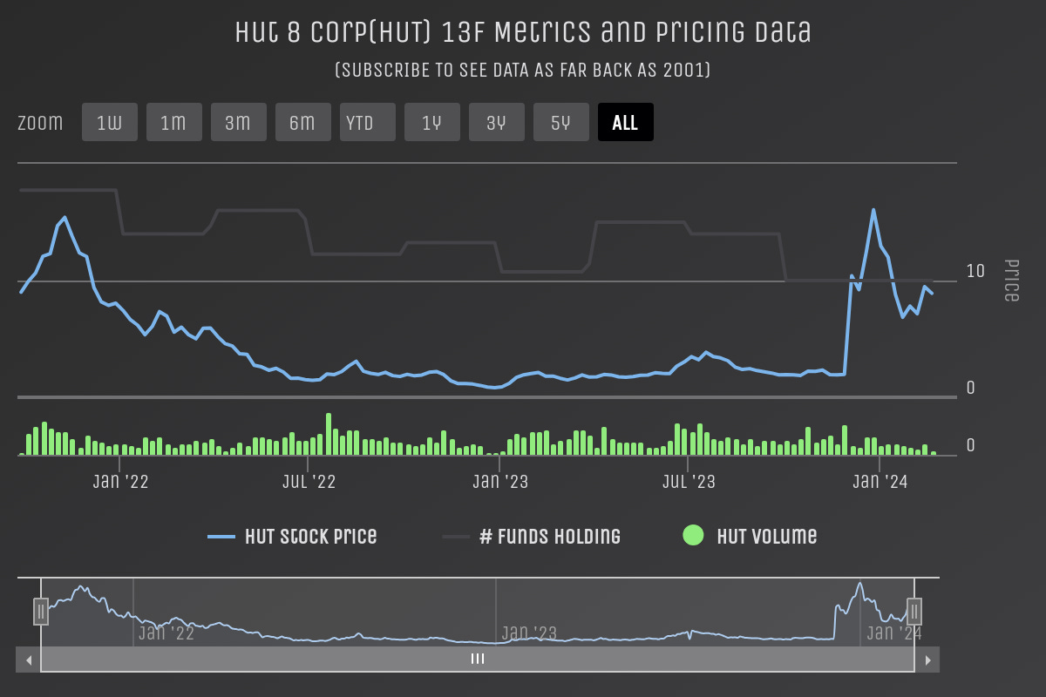Toggle HUT Volume series in legend
Image resolution: width=1046 pixels, height=697 pixels.
tap(751, 536)
